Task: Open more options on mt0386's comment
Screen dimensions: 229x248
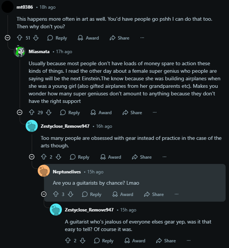Action: click(142, 38)
